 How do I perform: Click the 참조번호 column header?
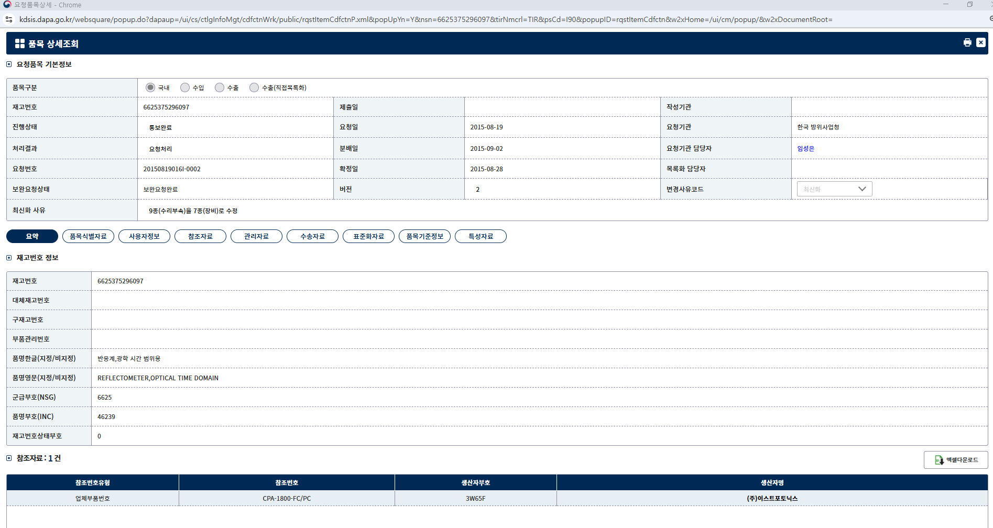287,482
